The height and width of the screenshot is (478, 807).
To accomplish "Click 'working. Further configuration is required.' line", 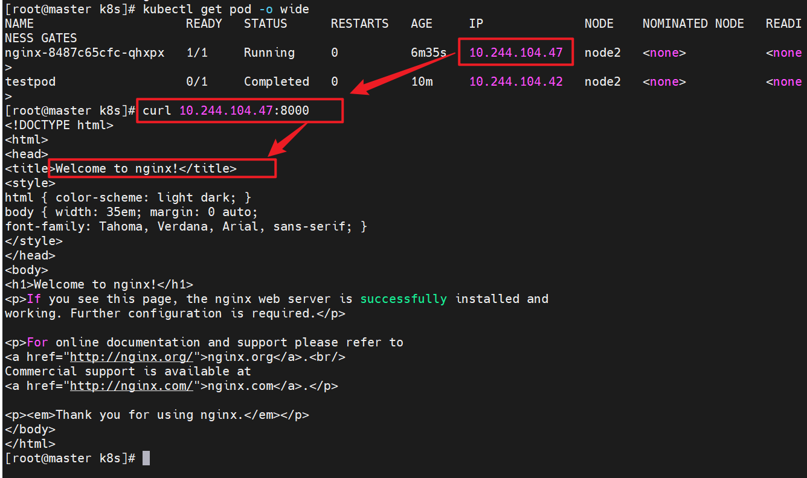I will 175,313.
